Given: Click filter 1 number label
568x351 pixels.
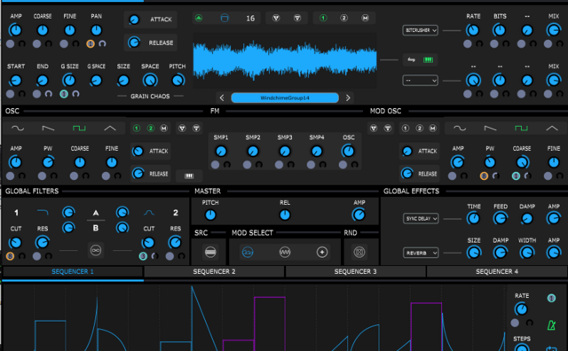Looking at the screenshot, I should 16,213.
